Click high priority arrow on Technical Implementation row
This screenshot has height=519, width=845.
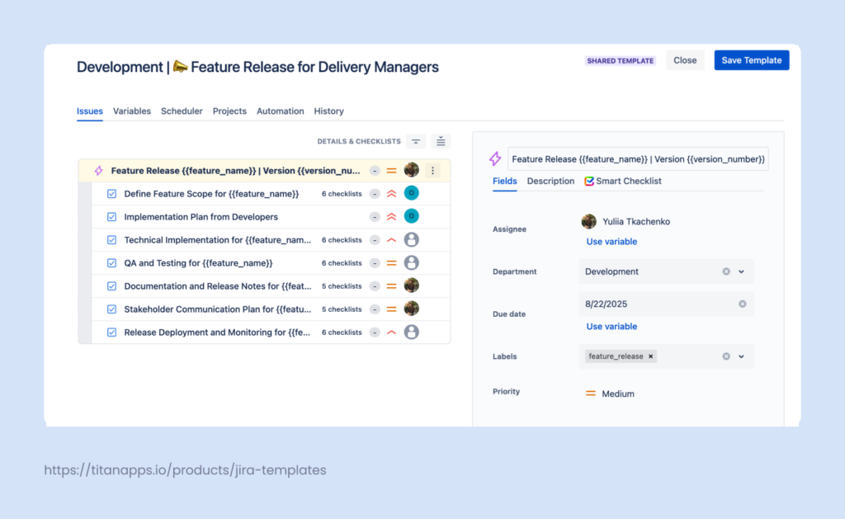(392, 240)
